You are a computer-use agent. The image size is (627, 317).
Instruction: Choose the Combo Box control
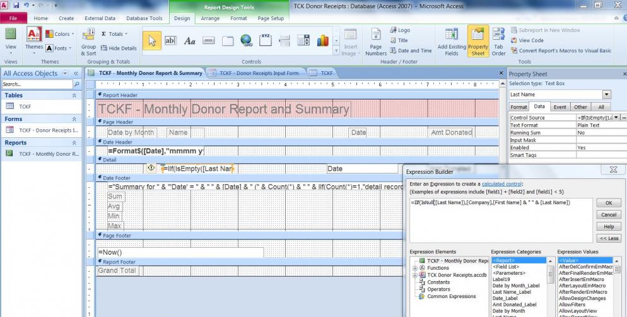click(303, 40)
